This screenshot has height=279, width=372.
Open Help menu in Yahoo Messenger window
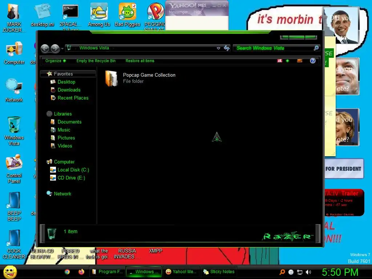(197, 12)
